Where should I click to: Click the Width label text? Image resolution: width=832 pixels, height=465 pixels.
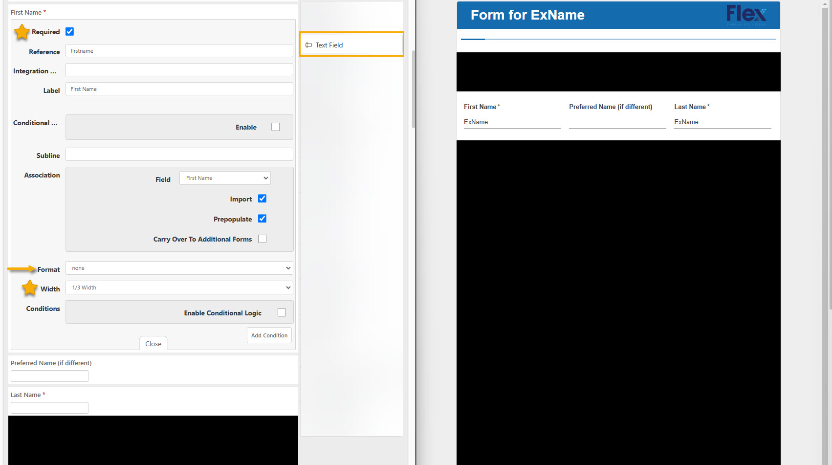click(x=50, y=289)
